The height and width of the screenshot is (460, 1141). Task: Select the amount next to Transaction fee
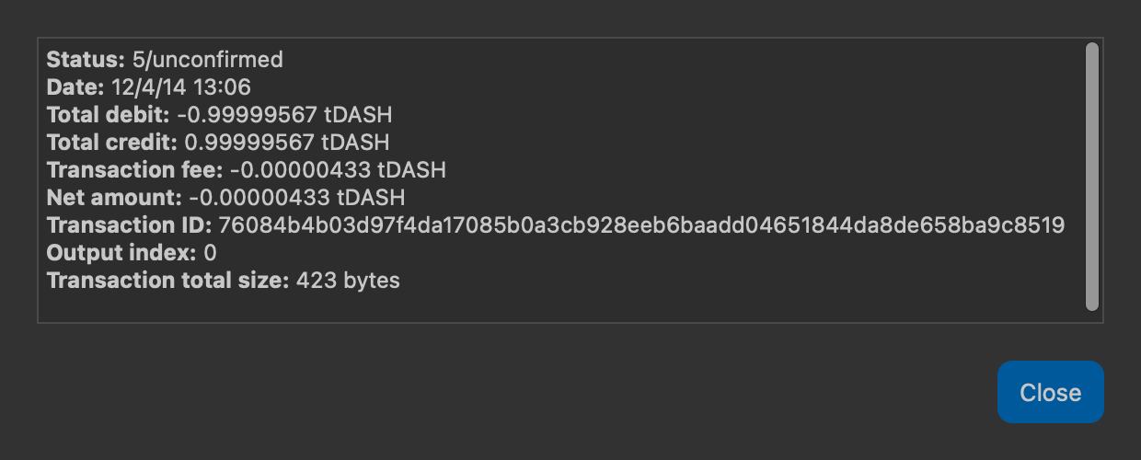(x=339, y=170)
